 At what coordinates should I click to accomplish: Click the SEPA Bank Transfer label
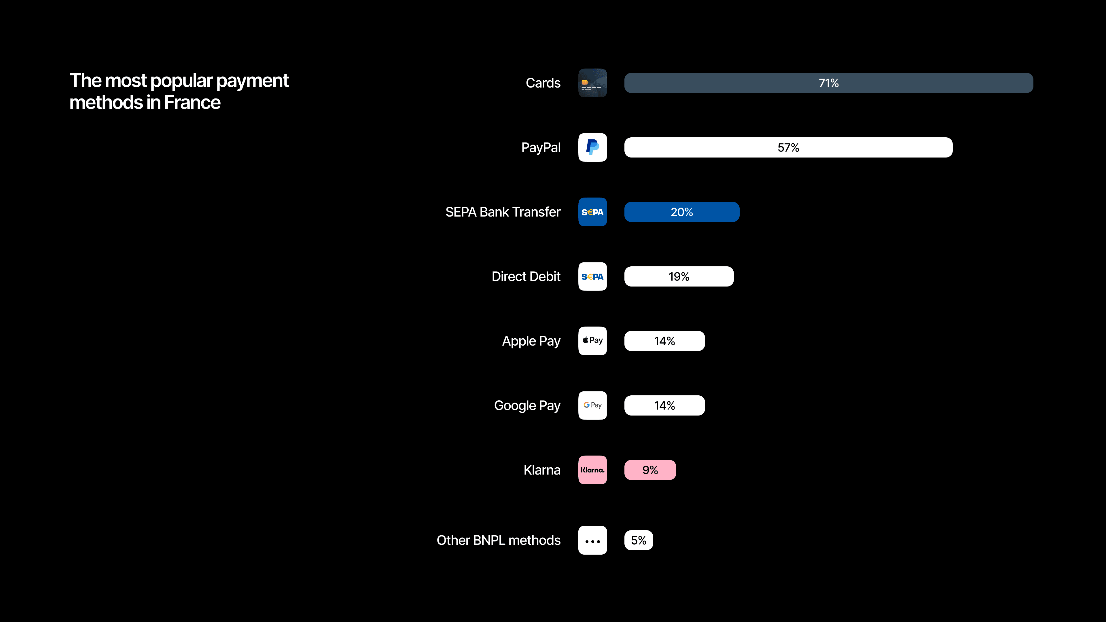point(503,212)
